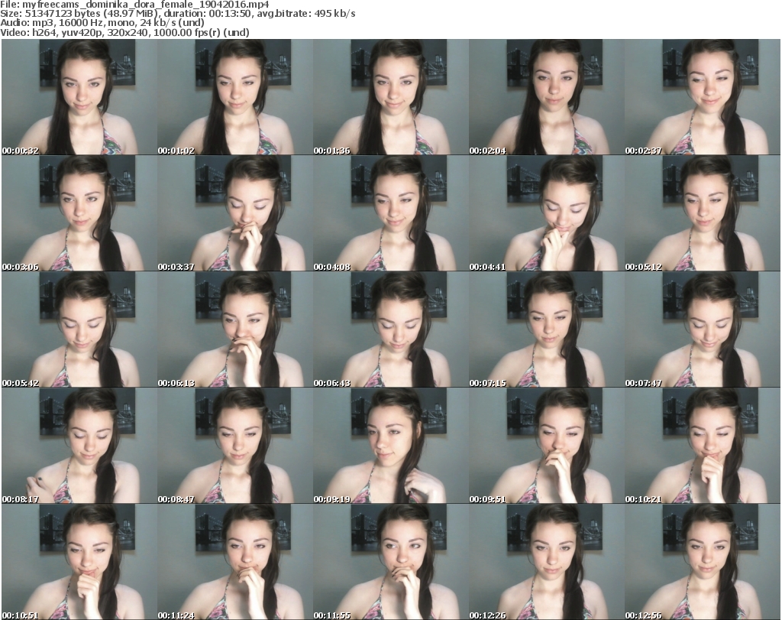Pick the frame at 00:06:43
Viewport: 782px width, 620px height.
pyautogui.click(x=390, y=329)
